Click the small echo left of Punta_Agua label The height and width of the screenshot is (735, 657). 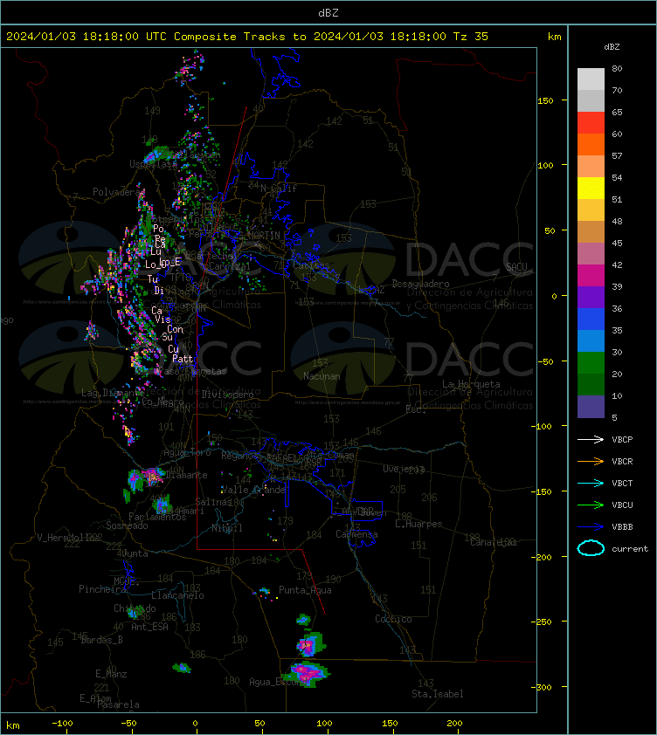(265, 592)
